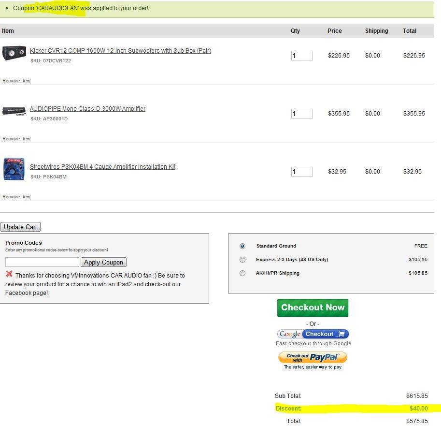The height and width of the screenshot is (426, 441).
Task: Click the $32.95 price for the Streetwires kit
Action: 337,172
